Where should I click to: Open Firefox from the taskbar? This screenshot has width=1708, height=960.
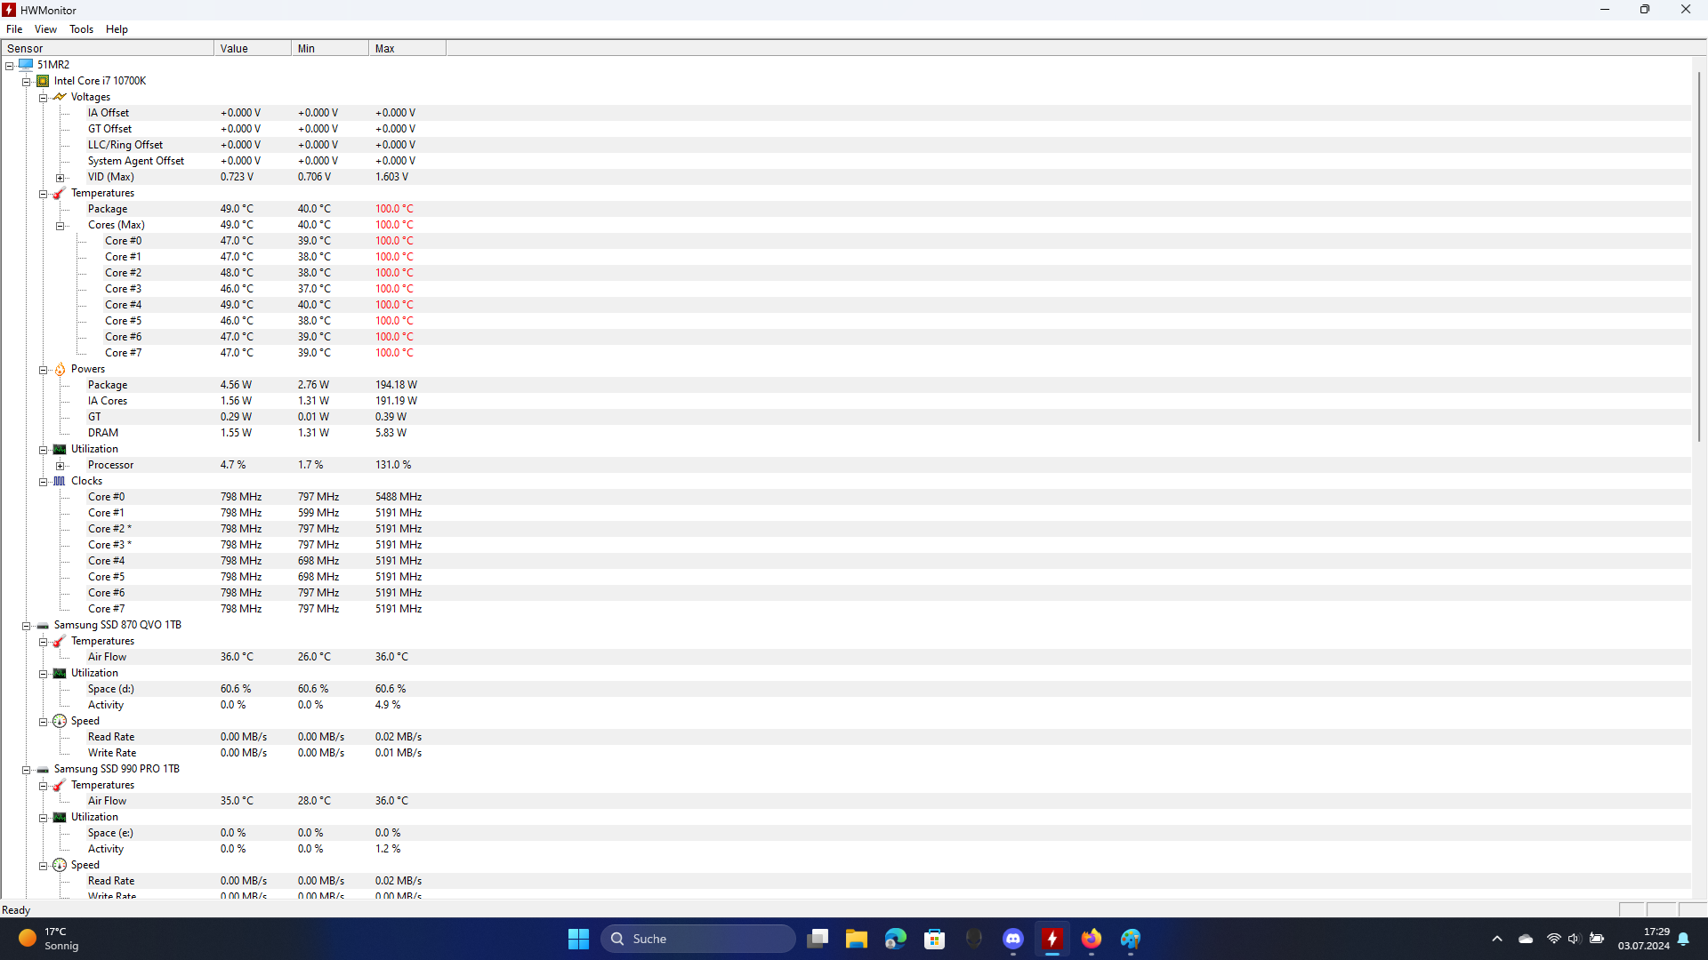tap(1091, 939)
